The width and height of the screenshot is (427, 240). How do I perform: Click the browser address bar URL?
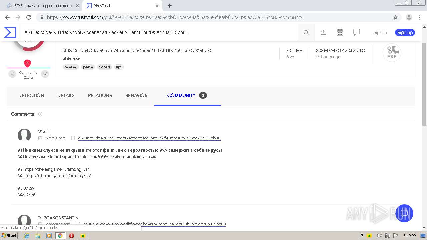[175, 17]
